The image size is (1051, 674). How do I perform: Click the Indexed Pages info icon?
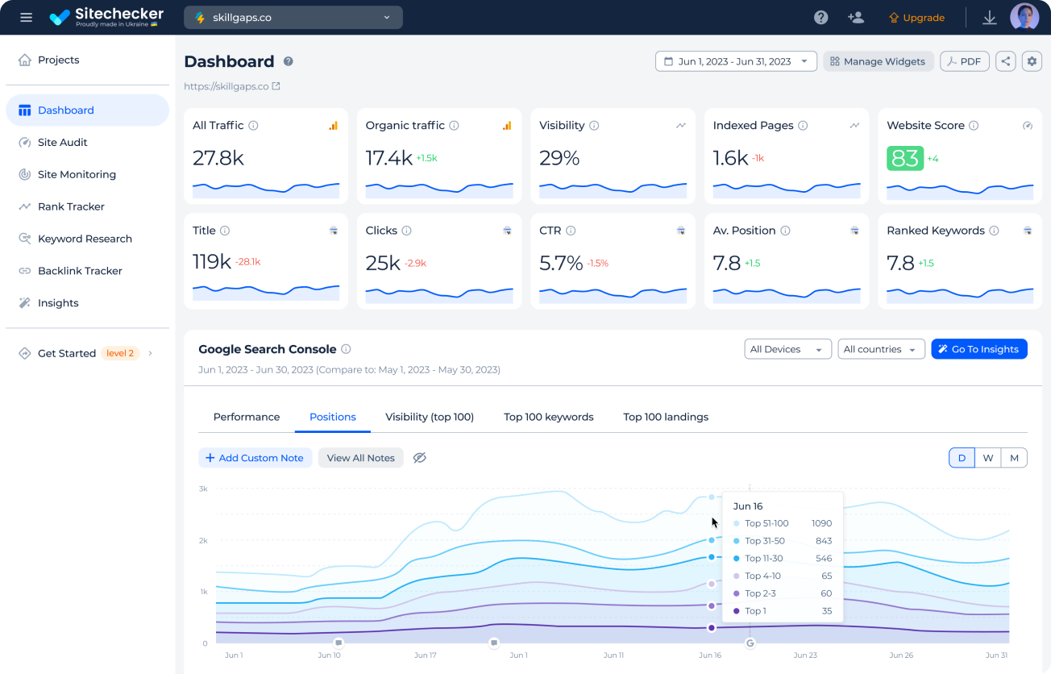pyautogui.click(x=803, y=126)
